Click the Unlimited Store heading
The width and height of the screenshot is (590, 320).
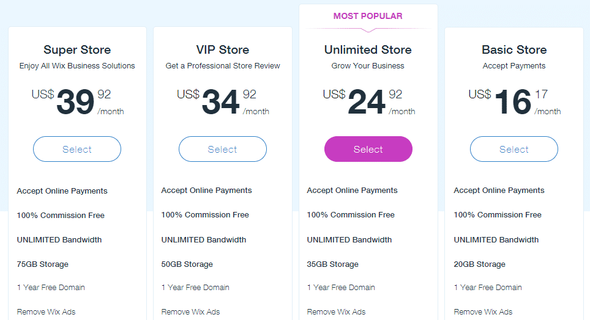coord(368,49)
